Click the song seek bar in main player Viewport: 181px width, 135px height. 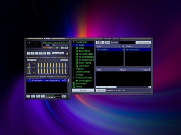click(48, 50)
